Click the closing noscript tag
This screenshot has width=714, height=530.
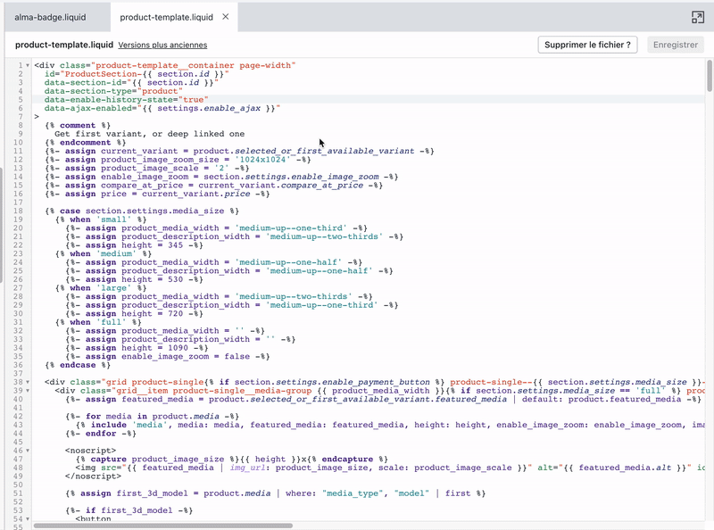click(93, 476)
